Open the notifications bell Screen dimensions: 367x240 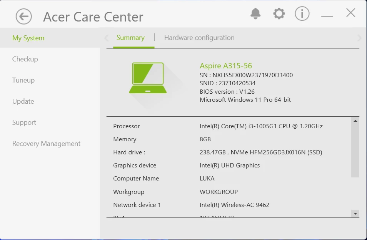pyautogui.click(x=255, y=13)
